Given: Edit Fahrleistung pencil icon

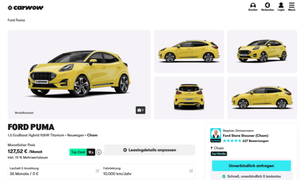Looking at the screenshot, I should [x=191, y=170].
